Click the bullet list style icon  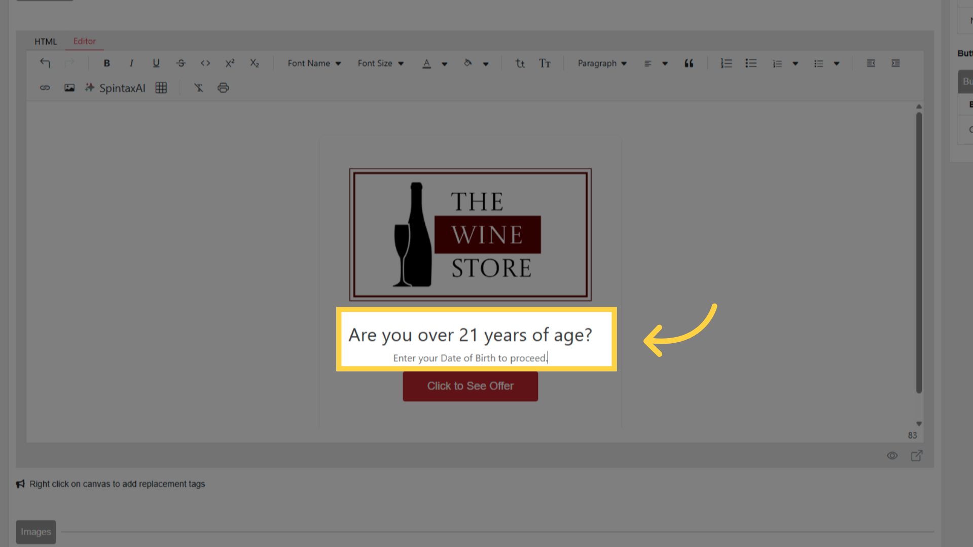(819, 63)
